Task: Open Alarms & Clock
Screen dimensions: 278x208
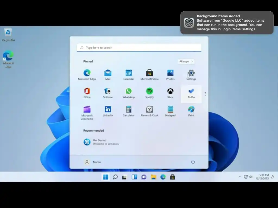Action: pos(150,111)
